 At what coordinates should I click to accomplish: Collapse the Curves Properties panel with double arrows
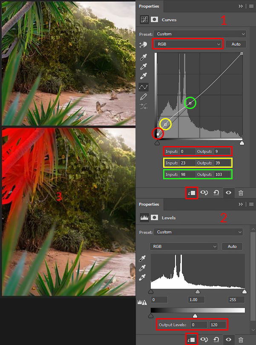(x=241, y=6)
